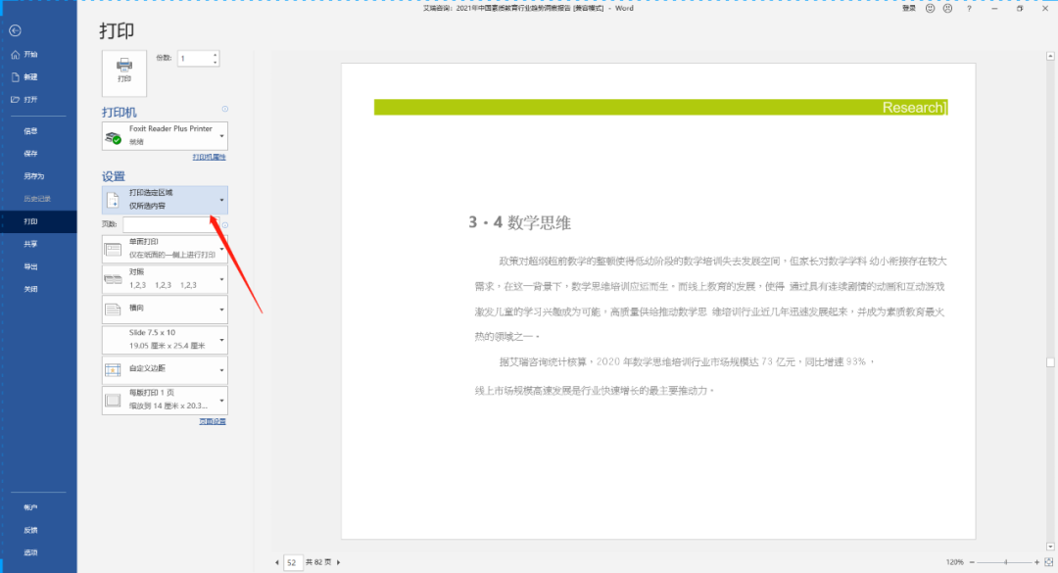
Task: Open help with the question mark
Action: tap(969, 9)
